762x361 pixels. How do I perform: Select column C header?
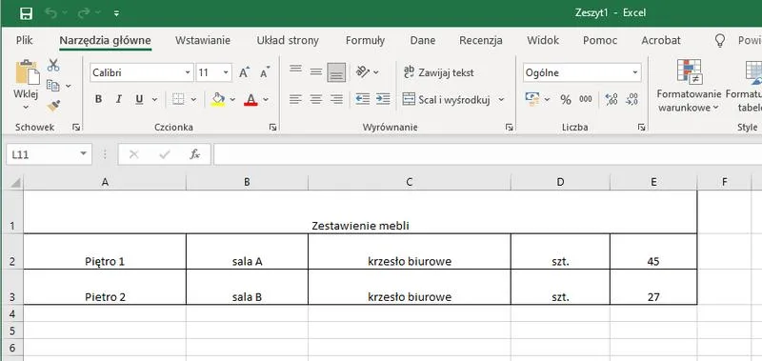tap(410, 182)
